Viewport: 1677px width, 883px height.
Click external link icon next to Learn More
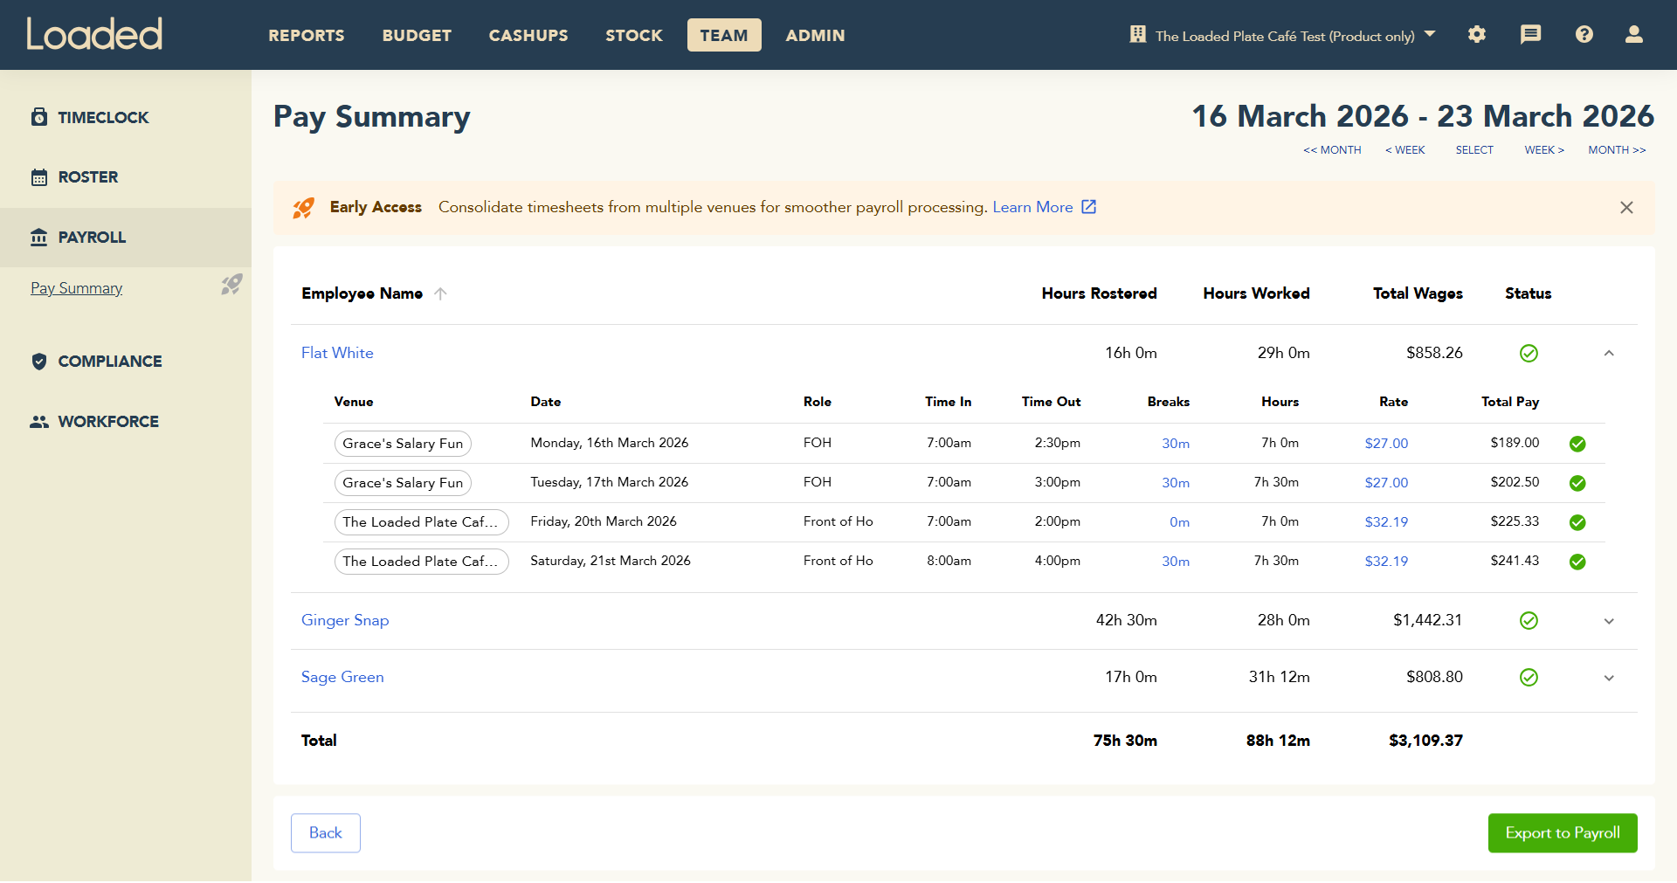[1089, 207]
